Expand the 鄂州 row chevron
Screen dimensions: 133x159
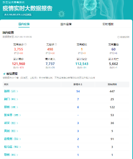(17, 155)
